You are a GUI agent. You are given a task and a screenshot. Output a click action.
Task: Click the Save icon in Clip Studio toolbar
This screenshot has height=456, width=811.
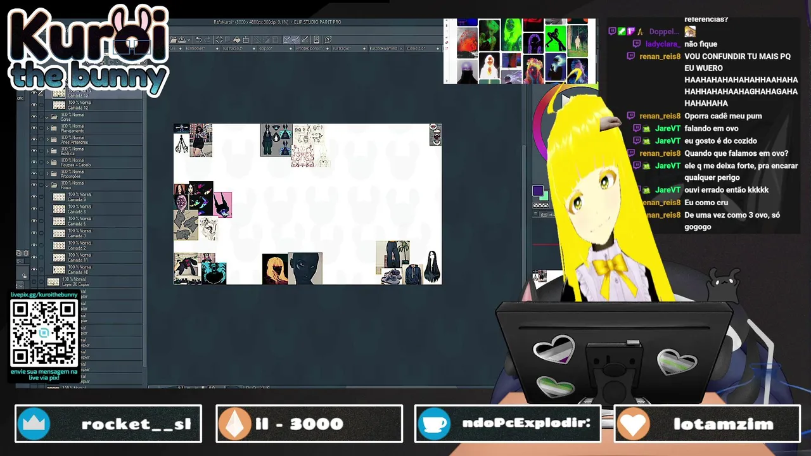tap(182, 40)
